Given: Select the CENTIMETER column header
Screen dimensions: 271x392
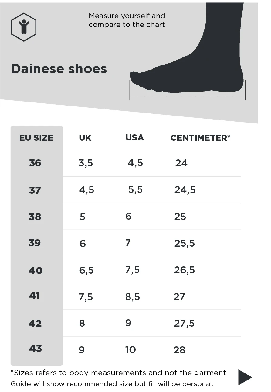Looking at the screenshot, I should click(x=200, y=138).
